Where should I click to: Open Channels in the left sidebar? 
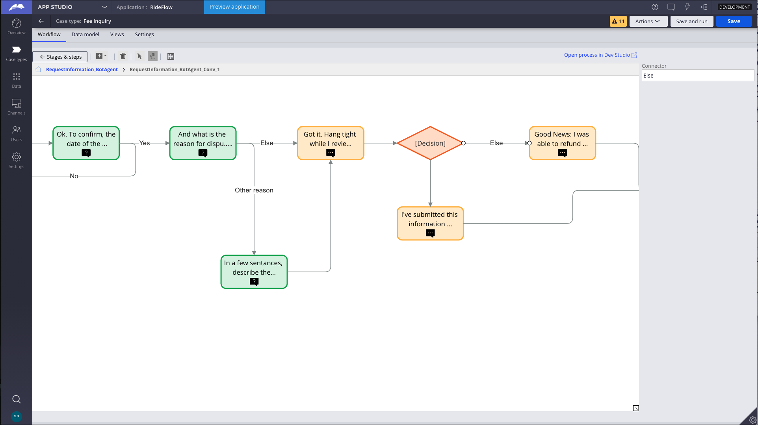[x=16, y=107]
